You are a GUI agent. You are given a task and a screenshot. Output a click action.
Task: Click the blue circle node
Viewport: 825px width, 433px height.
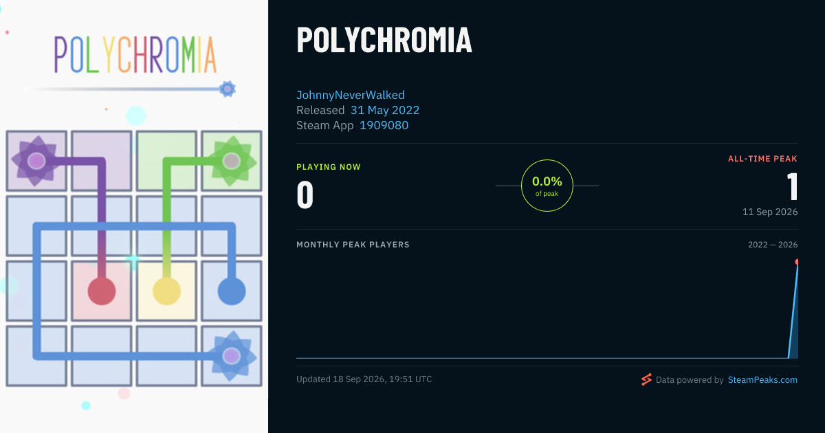pyautogui.click(x=232, y=291)
